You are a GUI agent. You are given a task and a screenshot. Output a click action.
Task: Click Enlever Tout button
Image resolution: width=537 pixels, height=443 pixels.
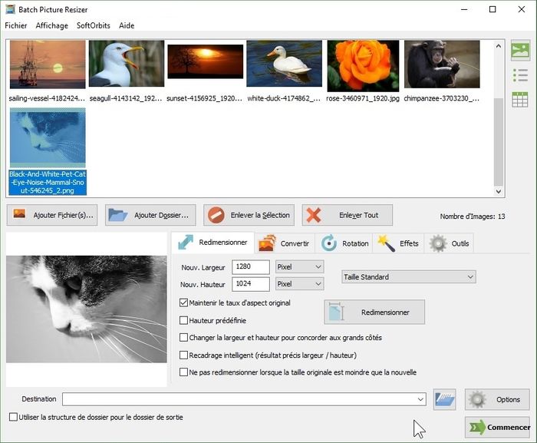[347, 216]
